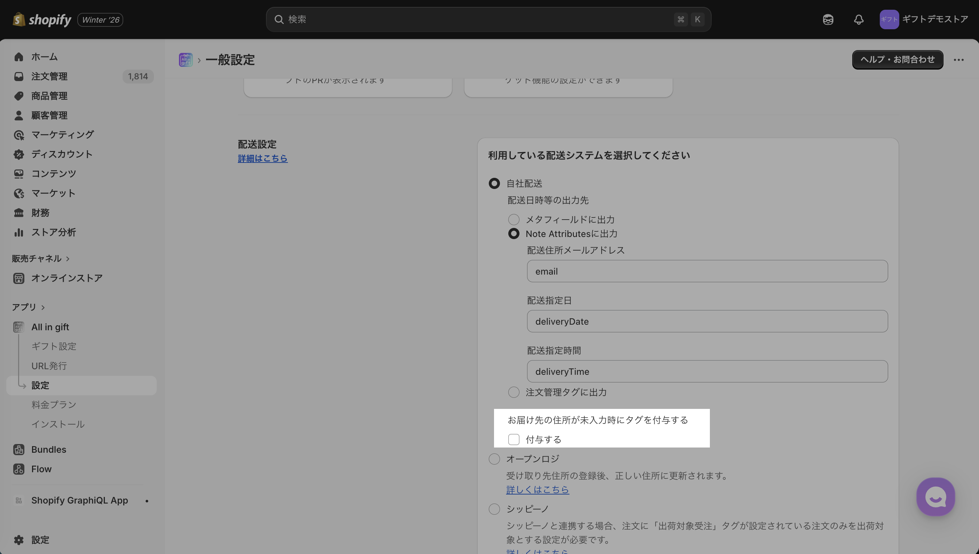Viewport: 979px width, 554px height.
Task: Open notifications bell icon
Action: click(858, 19)
